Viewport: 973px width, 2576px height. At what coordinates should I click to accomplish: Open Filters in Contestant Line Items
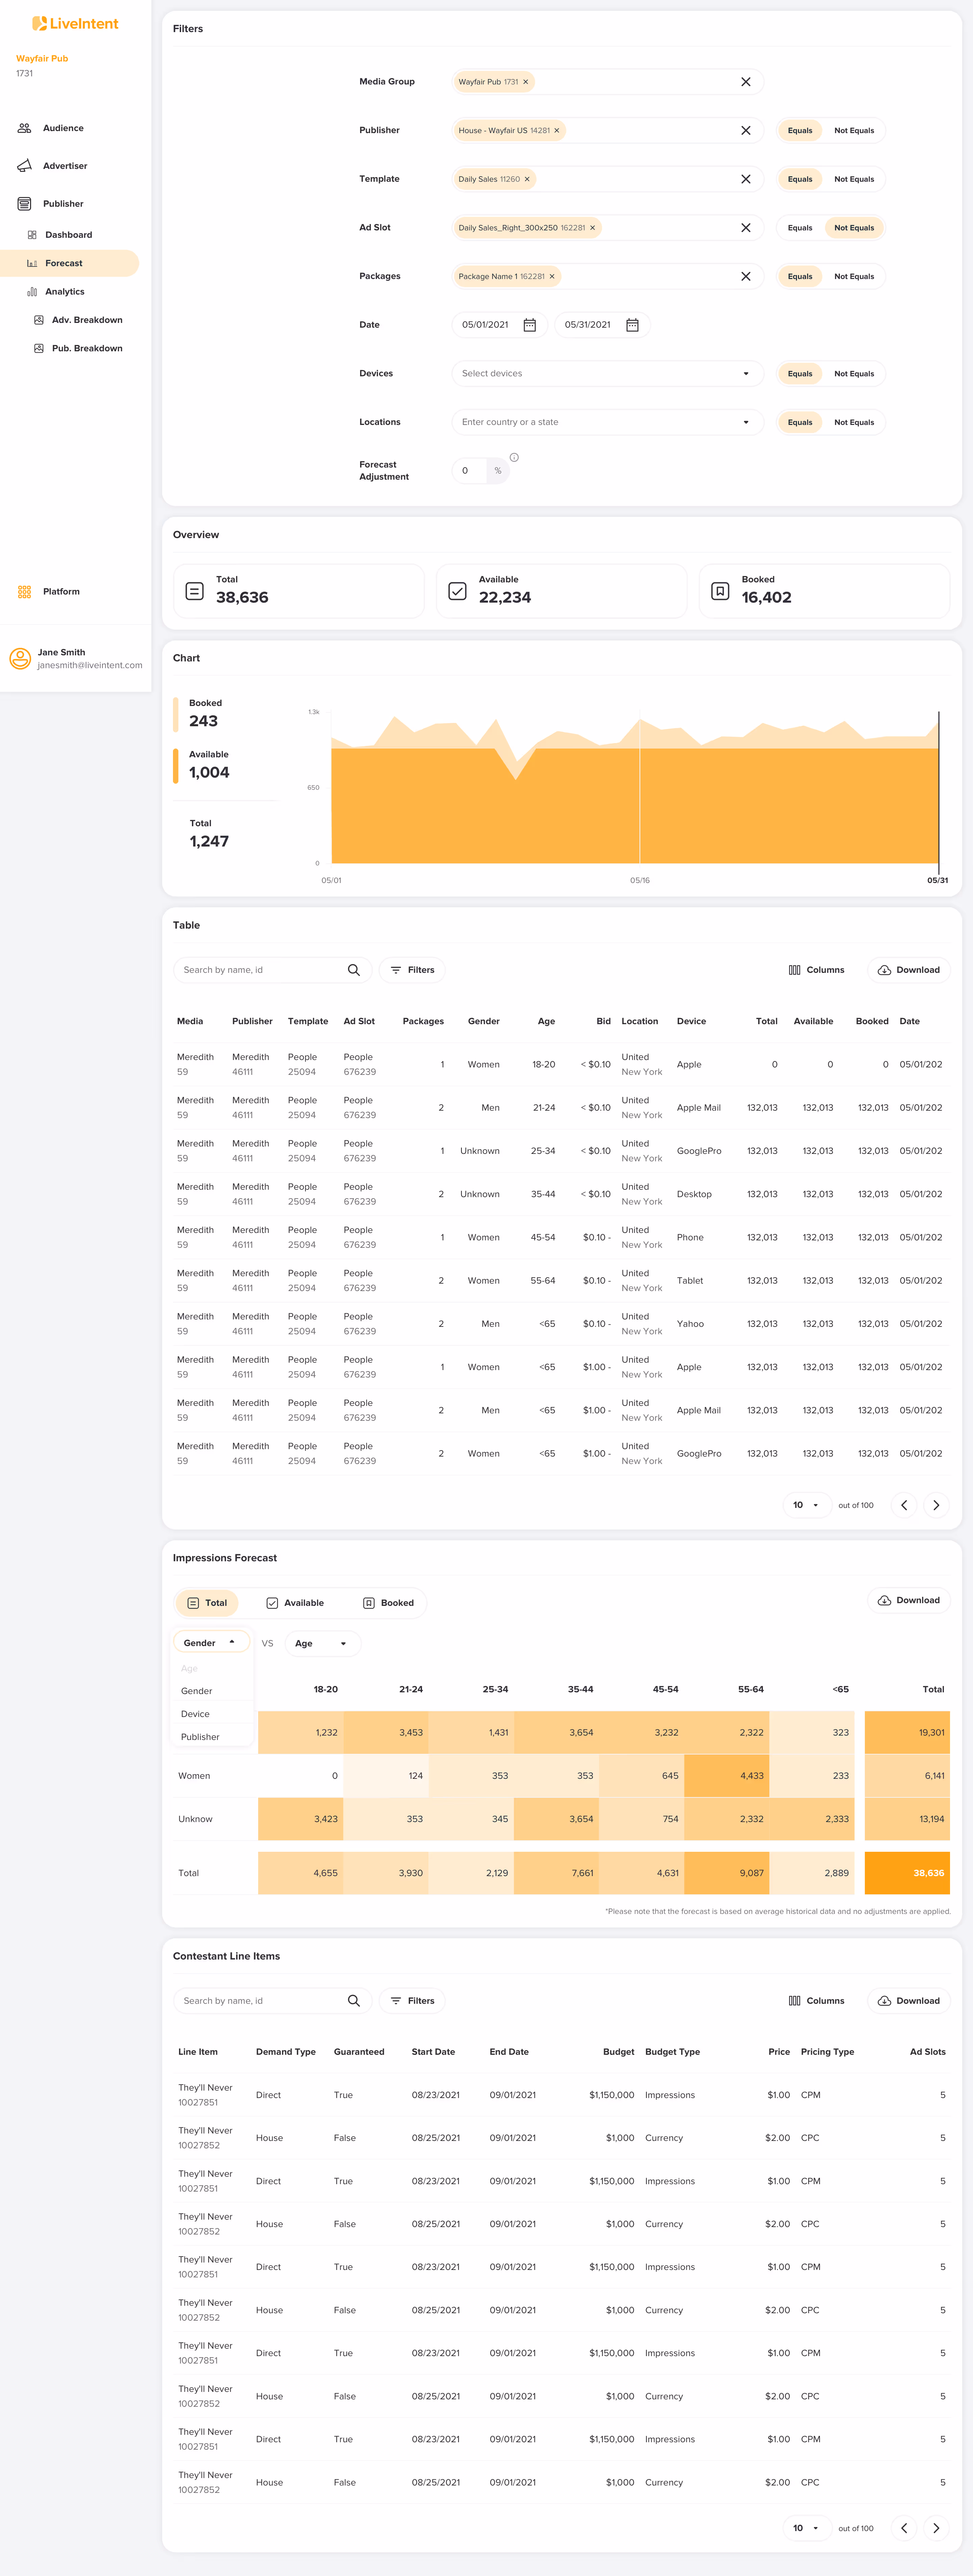[x=412, y=2001]
